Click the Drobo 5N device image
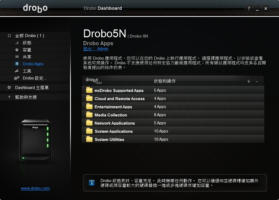The height and width of the screenshot is (200, 279). (35, 140)
